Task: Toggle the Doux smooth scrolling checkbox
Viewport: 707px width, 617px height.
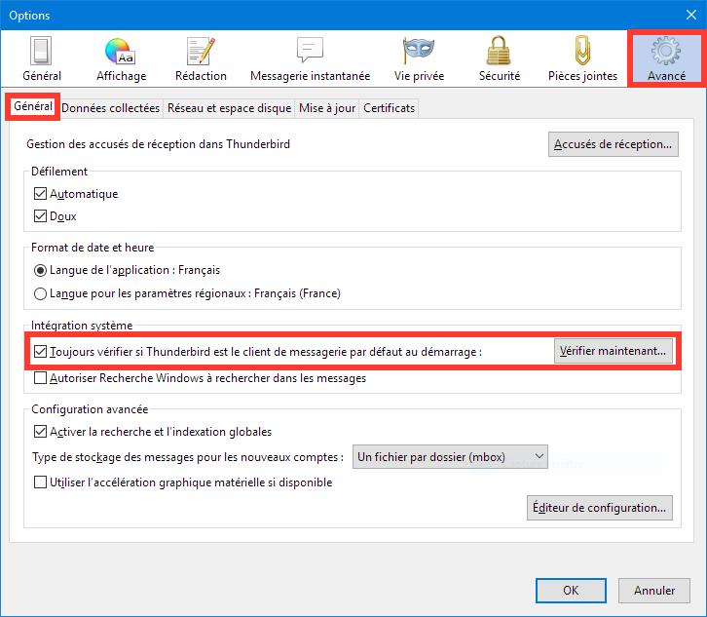Action: pos(40,215)
